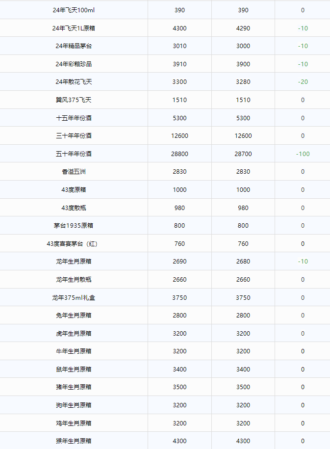This screenshot has height=449, width=330.
Task: Select the price value 3910
Action: 179,64
